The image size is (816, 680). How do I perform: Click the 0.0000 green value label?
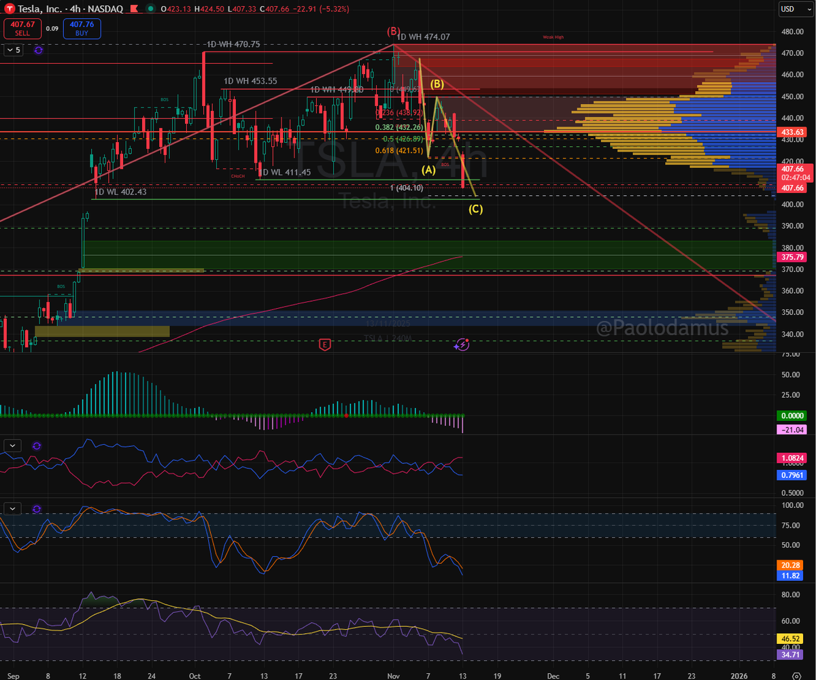click(790, 415)
